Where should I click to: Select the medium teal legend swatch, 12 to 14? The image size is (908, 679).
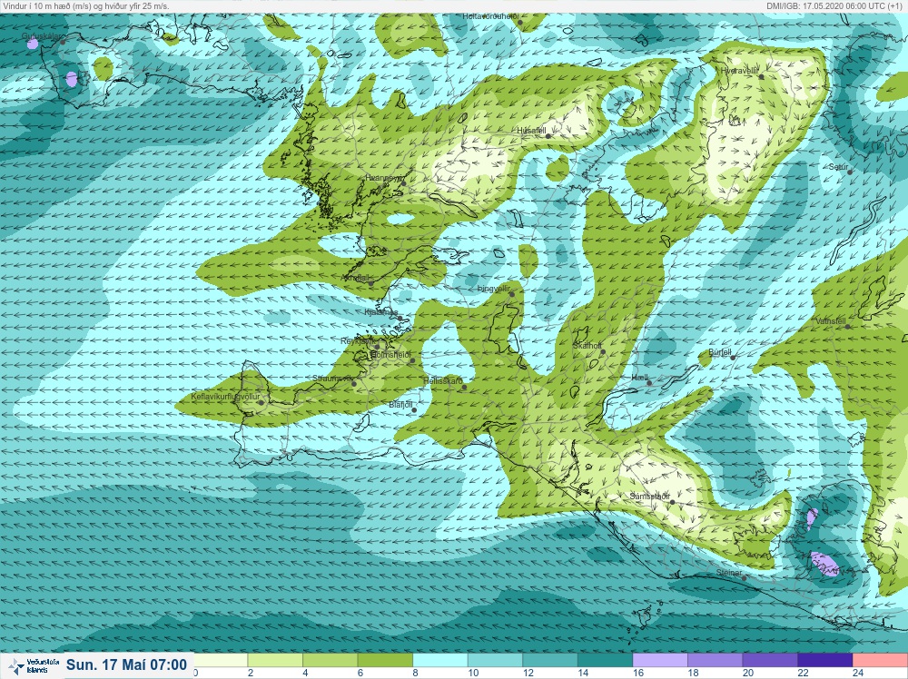[x=550, y=661]
